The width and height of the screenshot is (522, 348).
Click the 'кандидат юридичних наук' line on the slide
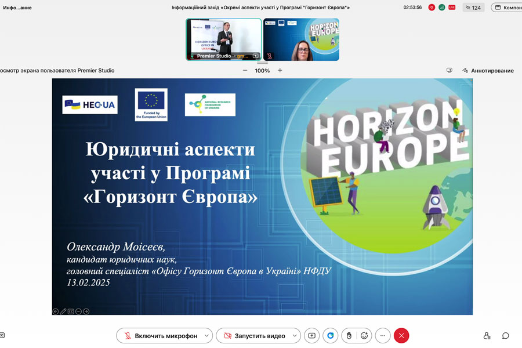pyautogui.click(x=122, y=259)
